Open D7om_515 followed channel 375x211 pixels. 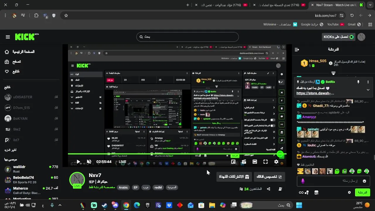(x=31, y=108)
